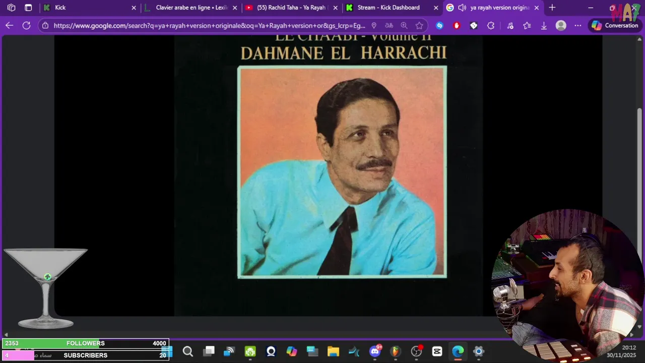The width and height of the screenshot is (645, 363).
Task: Open the Extensions puzzle icon
Action: coord(491,25)
